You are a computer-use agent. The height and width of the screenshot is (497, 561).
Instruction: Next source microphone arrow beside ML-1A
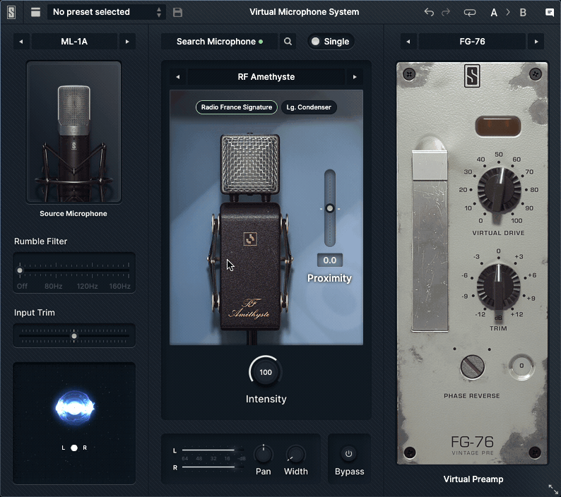pyautogui.click(x=127, y=42)
